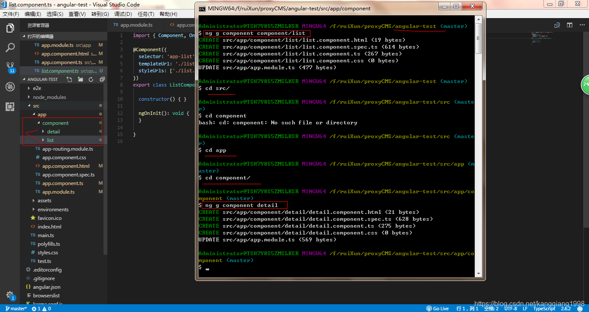Screen dimensions: 589x312
Task: Open the 任务(T) menu
Action: tap(146, 14)
